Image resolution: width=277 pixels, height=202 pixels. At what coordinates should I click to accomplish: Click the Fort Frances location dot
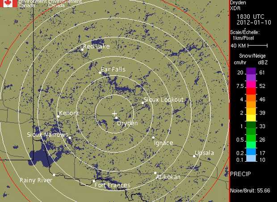[x=93, y=181]
